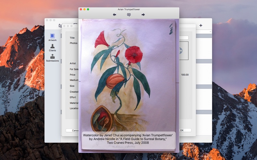Add new item with plus button
257x160 pixels.
(201, 26)
